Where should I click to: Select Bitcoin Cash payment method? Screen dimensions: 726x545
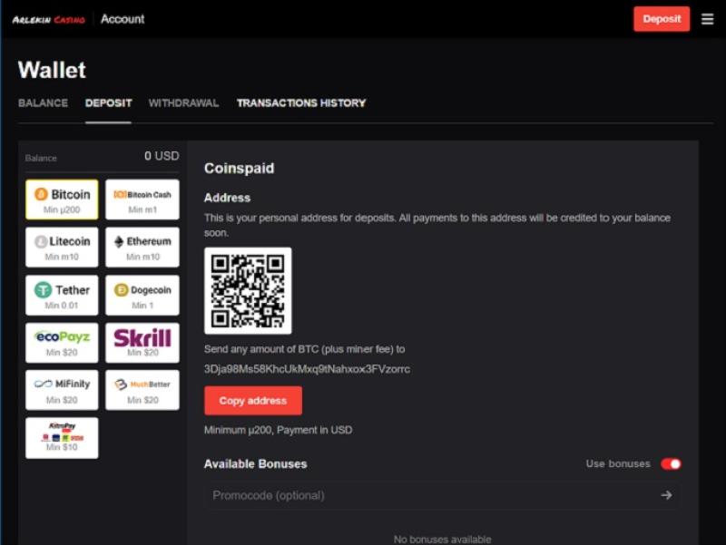click(142, 200)
